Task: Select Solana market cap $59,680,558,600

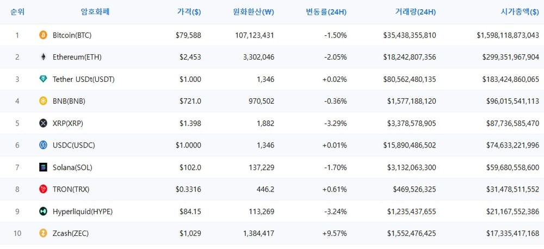Action: coord(513,168)
